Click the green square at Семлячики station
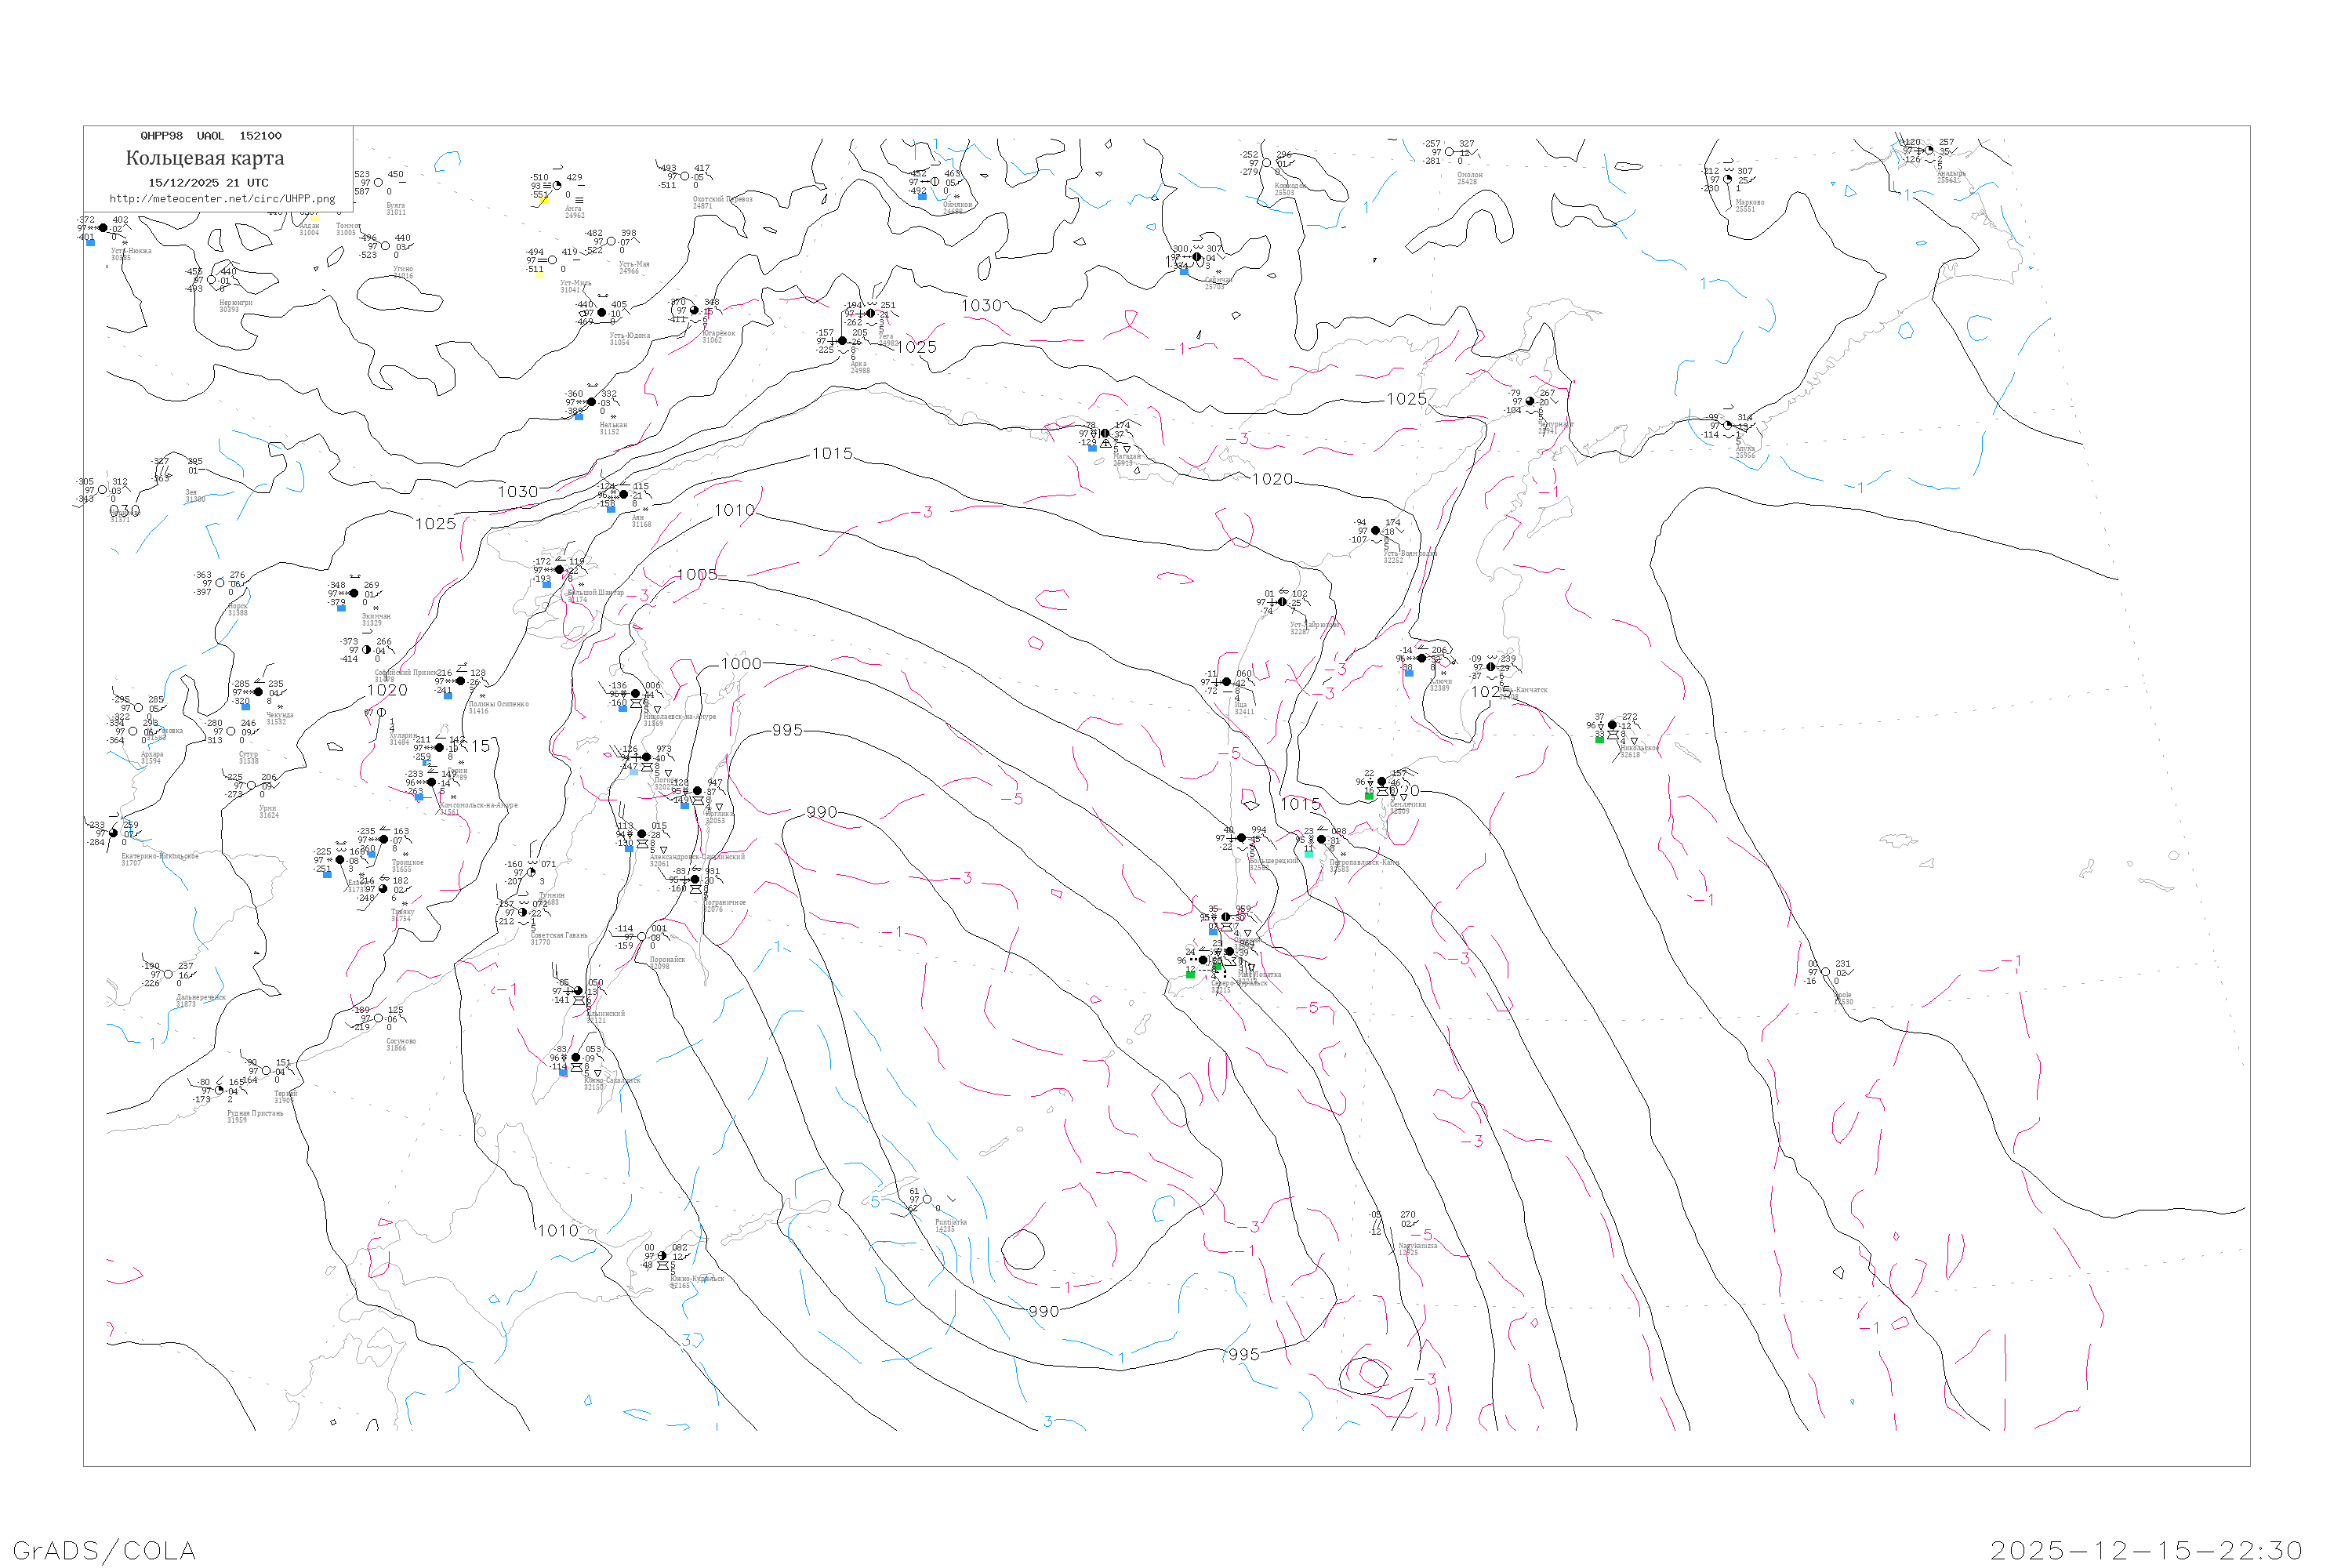This screenshot has width=2352, height=1568. pos(1369,797)
